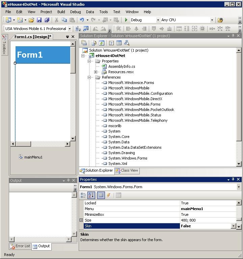This screenshot has height=259, width=243.
Task: Open the active files list arrow in designer
Action: [67, 37]
